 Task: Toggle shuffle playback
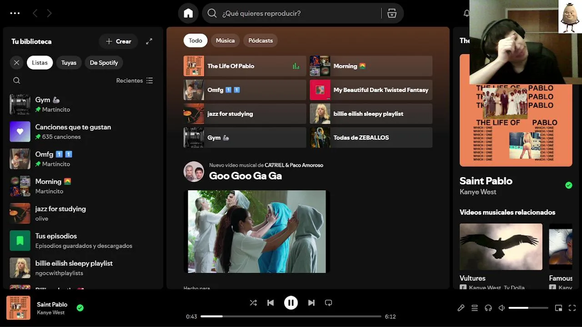coord(253,302)
